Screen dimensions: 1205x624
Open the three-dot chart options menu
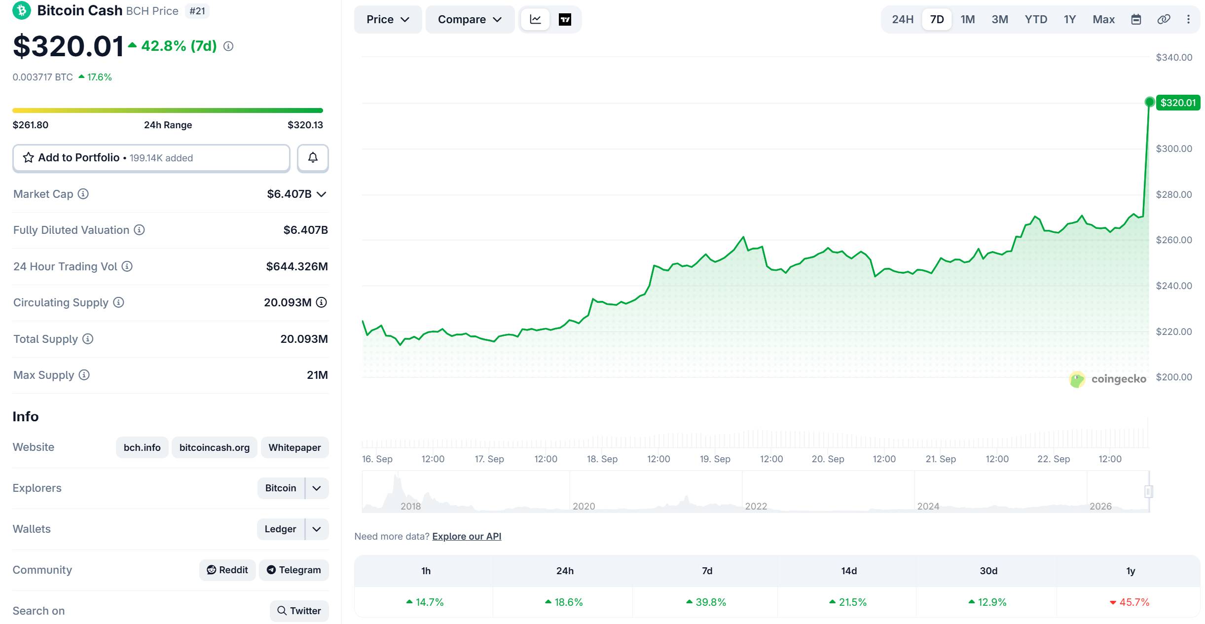[x=1188, y=19]
